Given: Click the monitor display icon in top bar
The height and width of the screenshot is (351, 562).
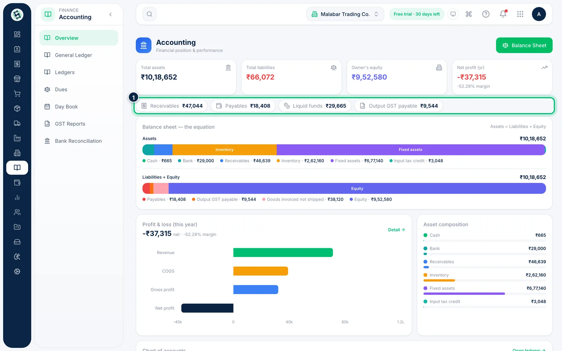Looking at the screenshot, I should click(x=453, y=14).
